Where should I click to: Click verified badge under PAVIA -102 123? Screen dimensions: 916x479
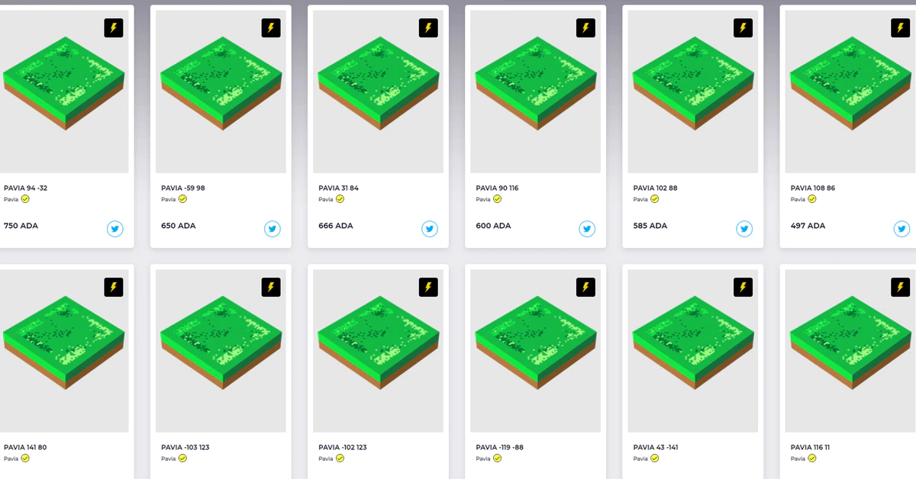pyautogui.click(x=340, y=458)
